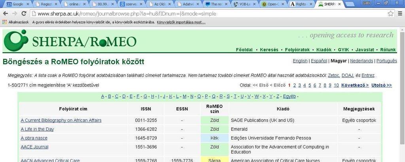Image resolution: width=405 pixels, height=162 pixels.
Task: Follow the DOAJ database link
Action: [x=347, y=75]
